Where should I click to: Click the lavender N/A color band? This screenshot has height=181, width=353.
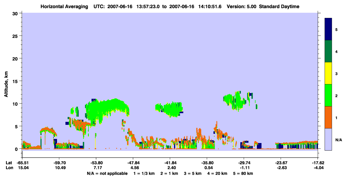coord(329,139)
